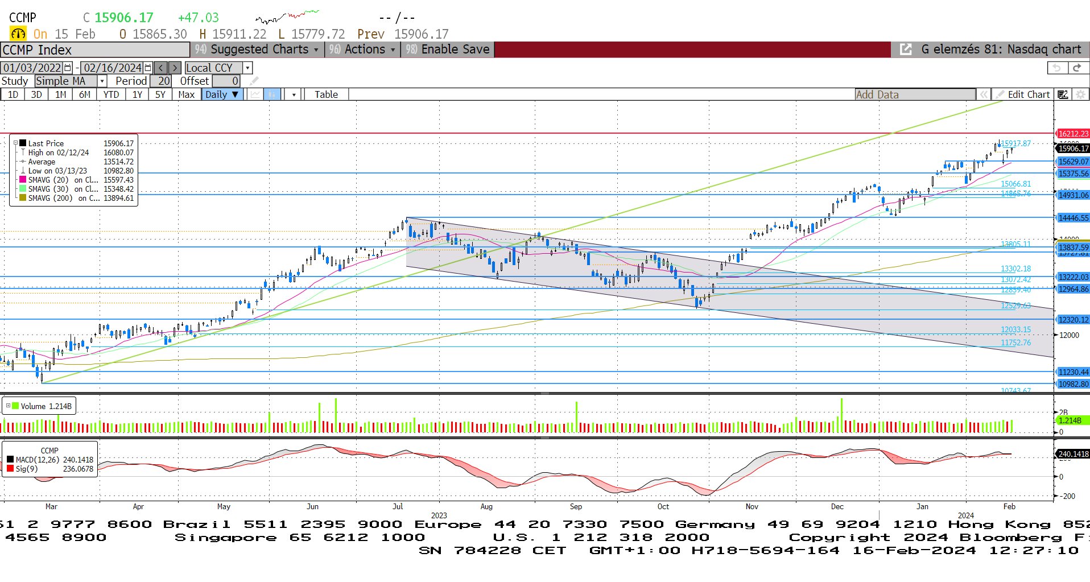Screen dimensions: 1090x582
Task: Click the 1.214B volume axis label
Action: (x=1073, y=420)
